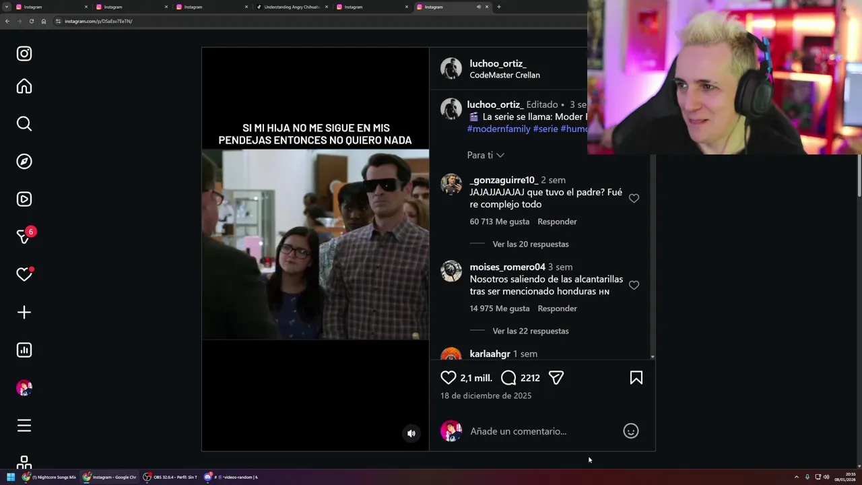Reply to _gonzaguirre10_'s comment
The height and width of the screenshot is (485, 862).
coord(557,222)
